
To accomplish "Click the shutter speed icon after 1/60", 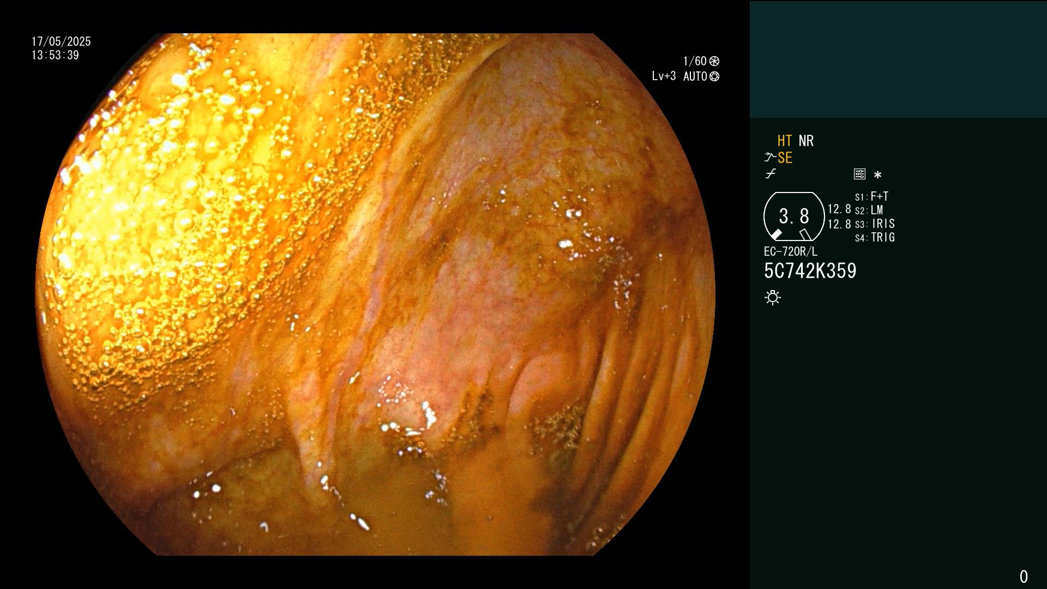I will click(x=714, y=61).
